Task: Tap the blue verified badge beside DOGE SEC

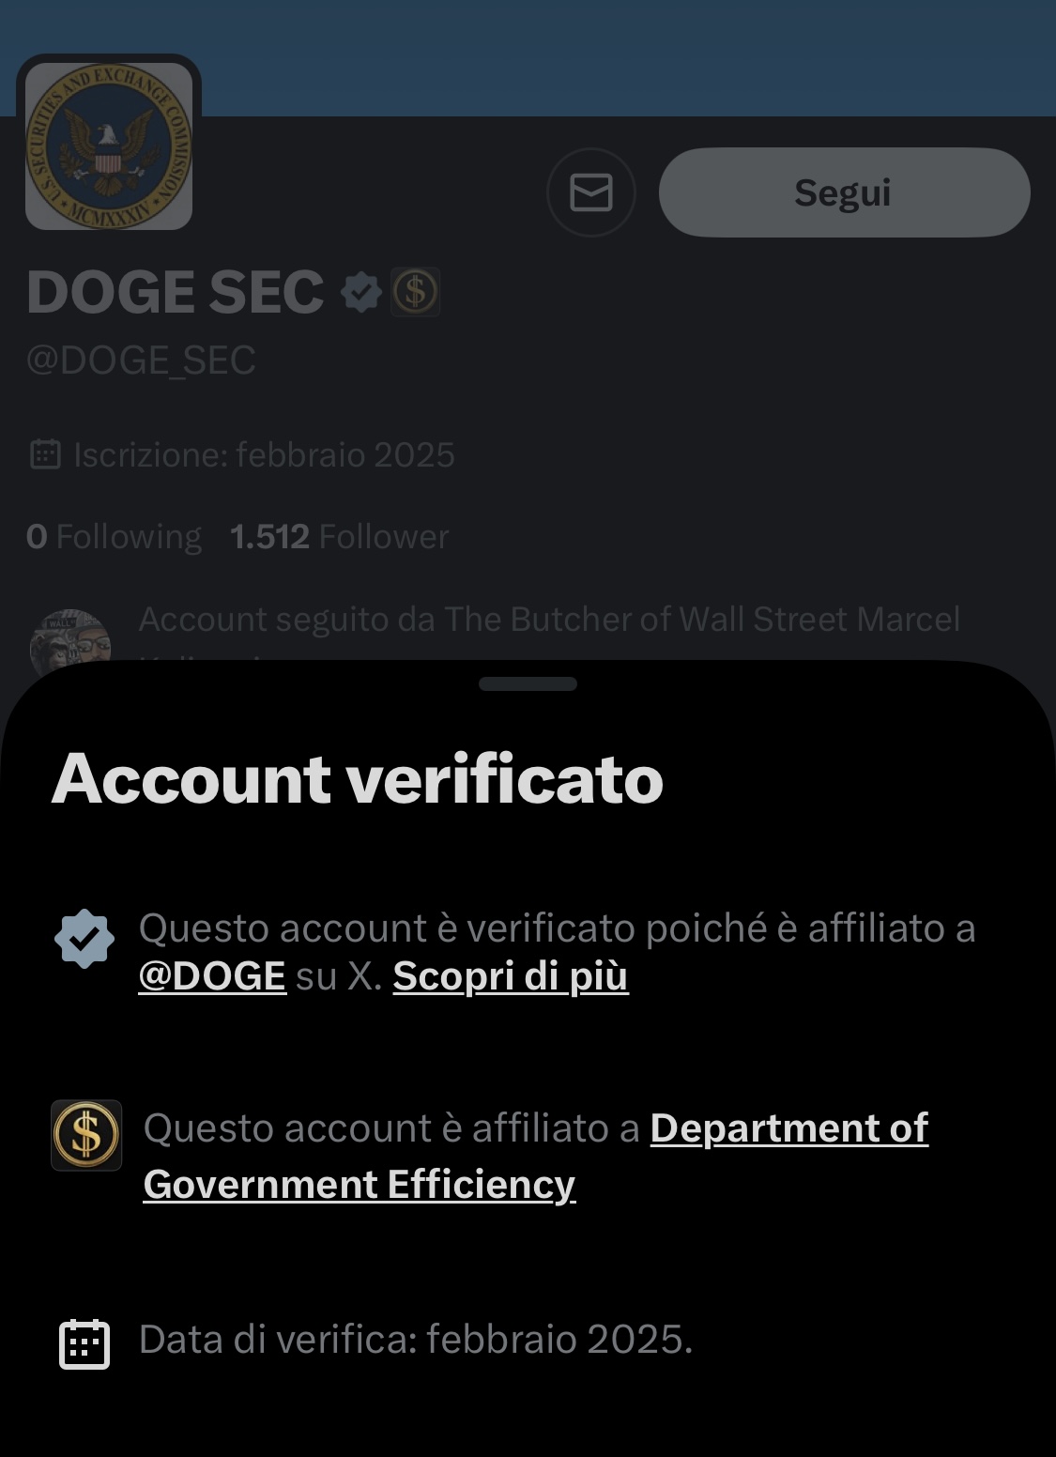Action: pyautogui.click(x=360, y=292)
